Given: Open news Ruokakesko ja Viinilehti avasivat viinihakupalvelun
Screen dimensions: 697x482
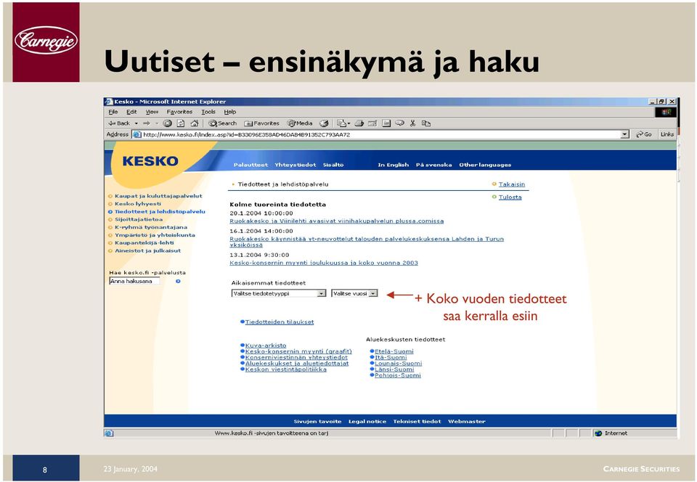Looking at the screenshot, I should (336, 221).
